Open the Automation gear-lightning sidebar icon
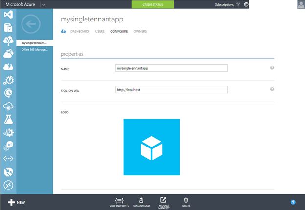 [x=8, y=80]
